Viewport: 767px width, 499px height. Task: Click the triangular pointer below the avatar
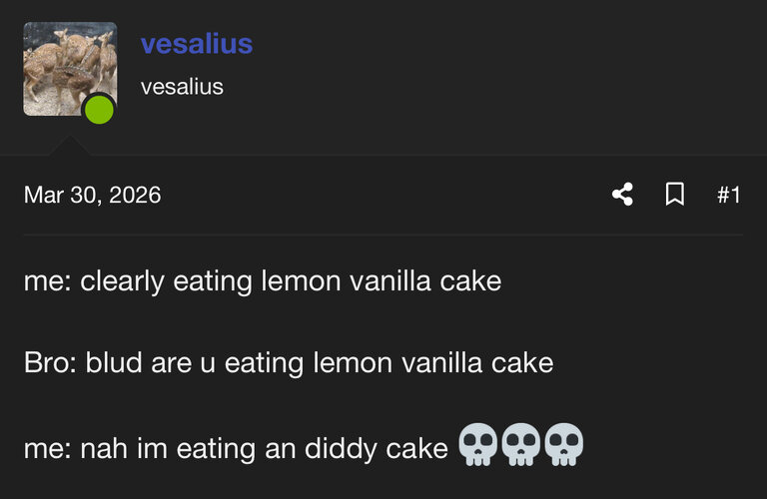point(69,146)
